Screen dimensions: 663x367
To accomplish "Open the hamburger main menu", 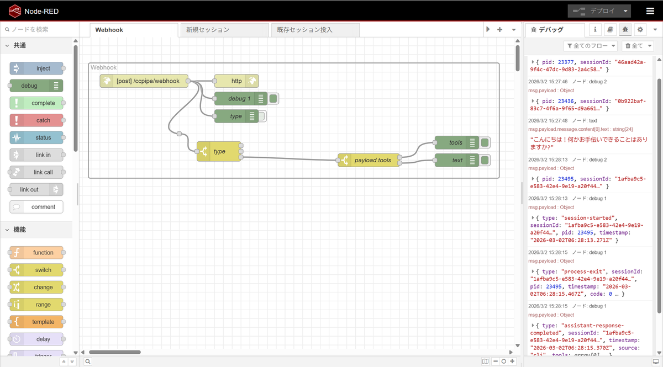I will click(650, 11).
